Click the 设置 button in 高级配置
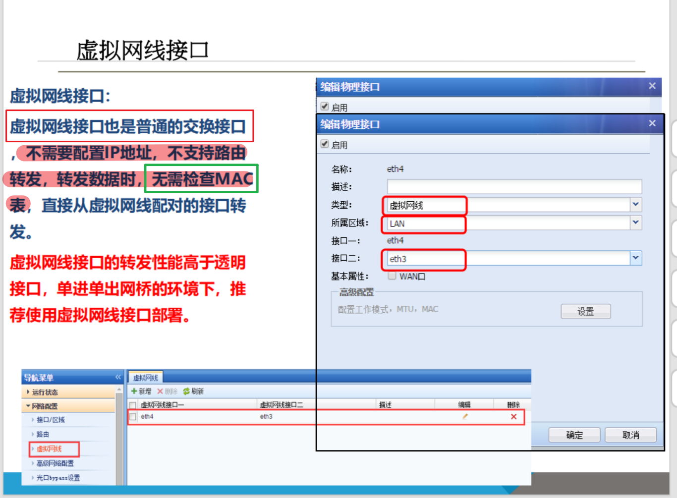Image resolution: width=677 pixels, height=498 pixels. click(x=586, y=311)
